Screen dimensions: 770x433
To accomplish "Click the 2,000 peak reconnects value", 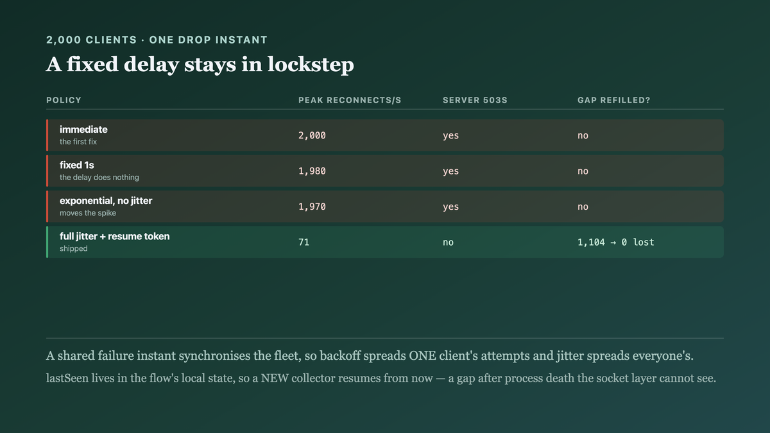I will pyautogui.click(x=312, y=135).
